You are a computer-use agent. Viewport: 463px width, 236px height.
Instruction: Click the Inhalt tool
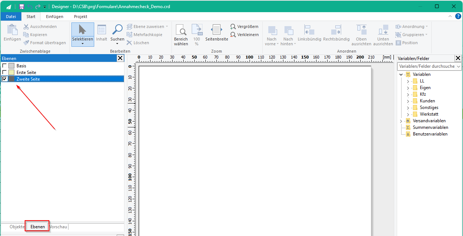pyautogui.click(x=102, y=33)
